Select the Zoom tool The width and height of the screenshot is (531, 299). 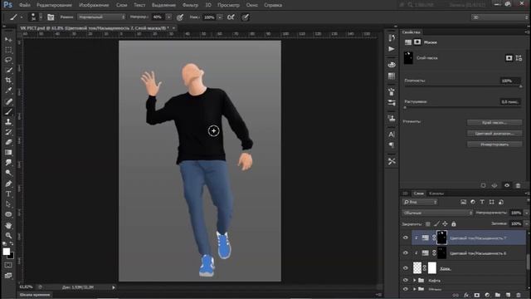tap(8, 235)
